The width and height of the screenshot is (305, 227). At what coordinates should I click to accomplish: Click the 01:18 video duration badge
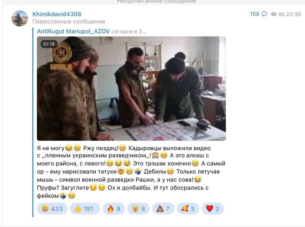coord(49,44)
